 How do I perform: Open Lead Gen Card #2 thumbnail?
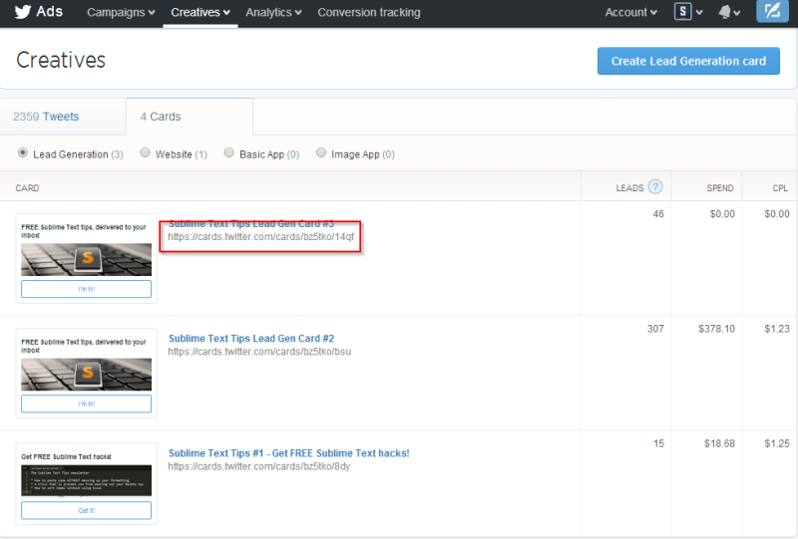(x=86, y=373)
